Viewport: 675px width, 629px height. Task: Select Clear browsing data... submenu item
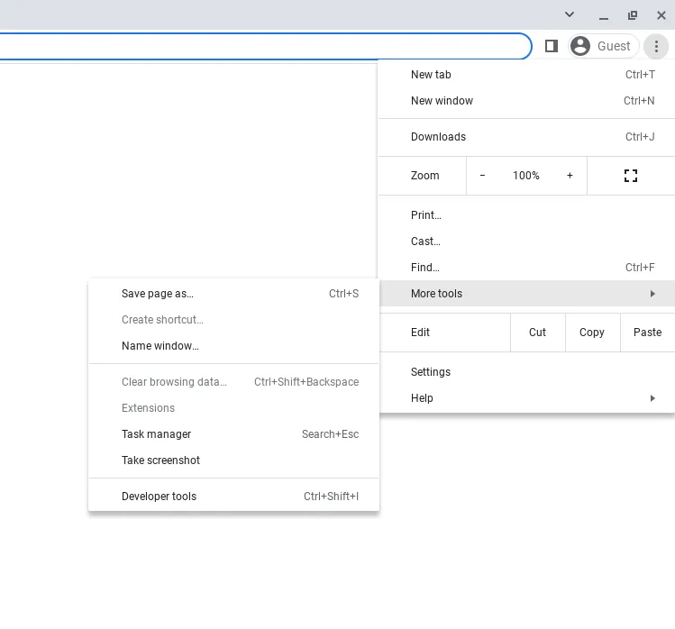pos(233,382)
